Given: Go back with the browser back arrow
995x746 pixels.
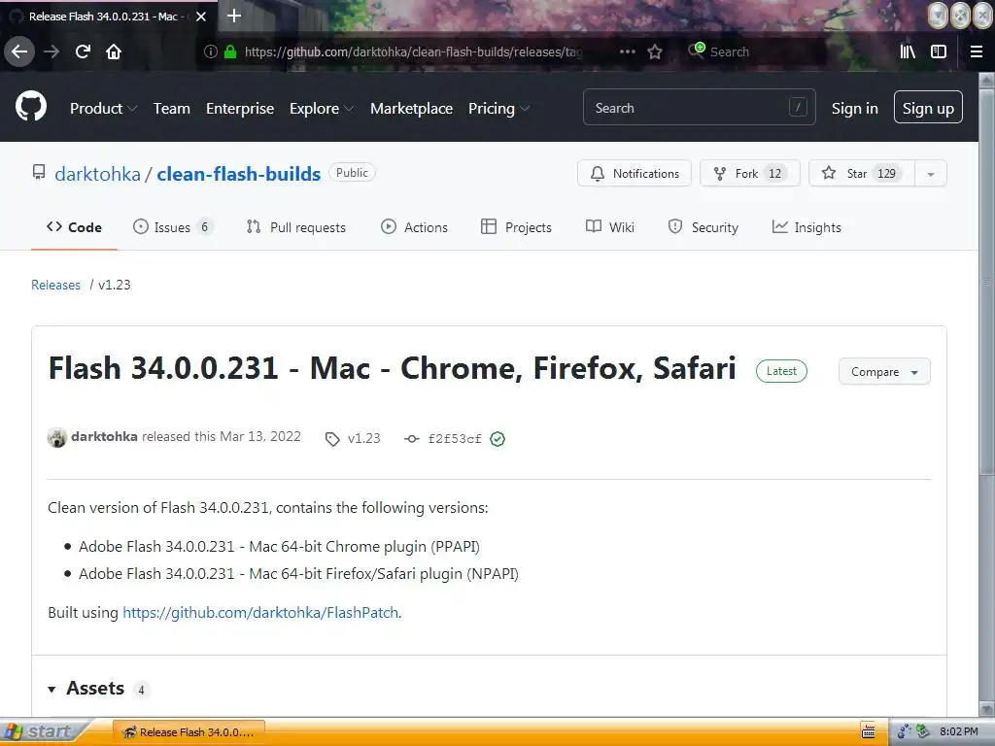Looking at the screenshot, I should 19,51.
